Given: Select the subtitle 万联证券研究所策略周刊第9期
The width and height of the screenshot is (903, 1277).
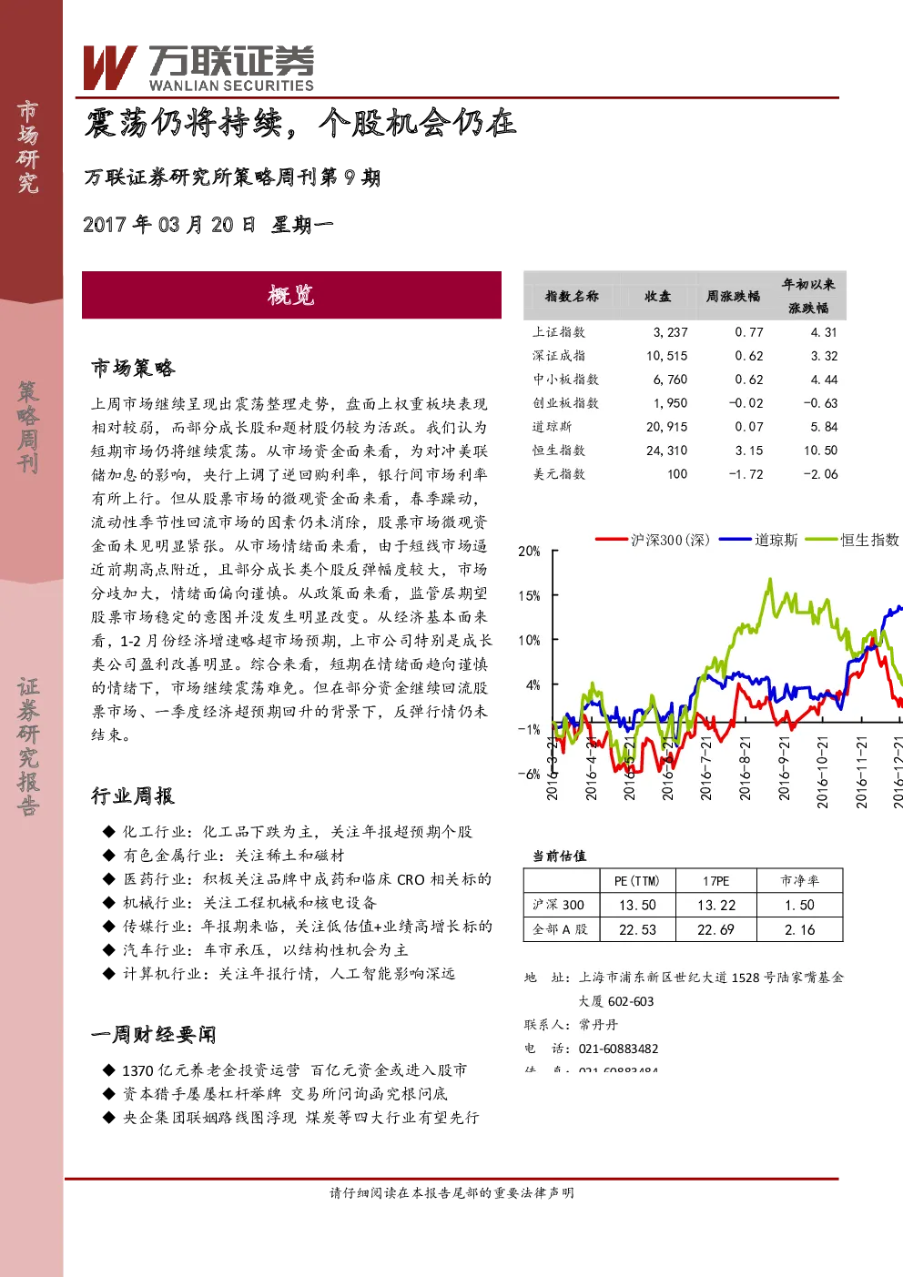Looking at the screenshot, I should [x=232, y=177].
